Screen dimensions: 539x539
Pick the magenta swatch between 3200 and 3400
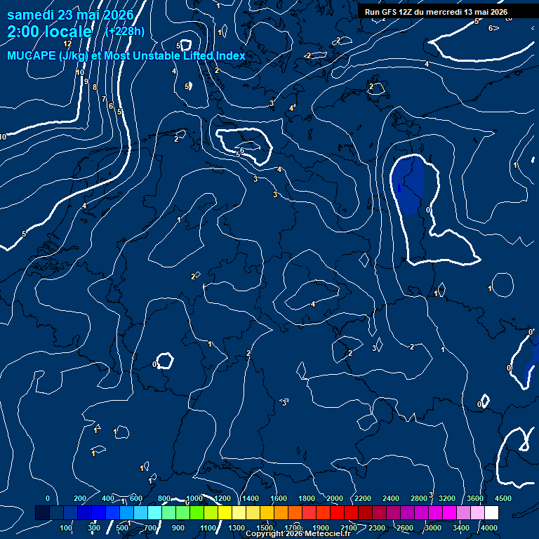tap(449, 512)
